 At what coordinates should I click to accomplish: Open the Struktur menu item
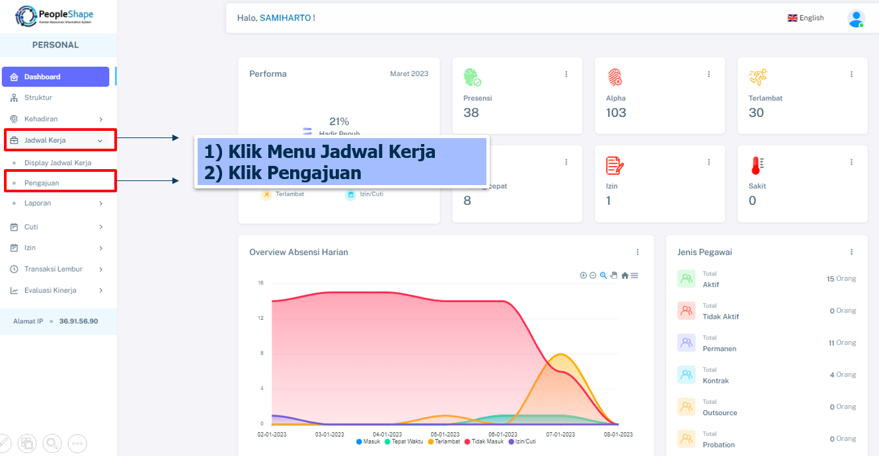click(38, 98)
